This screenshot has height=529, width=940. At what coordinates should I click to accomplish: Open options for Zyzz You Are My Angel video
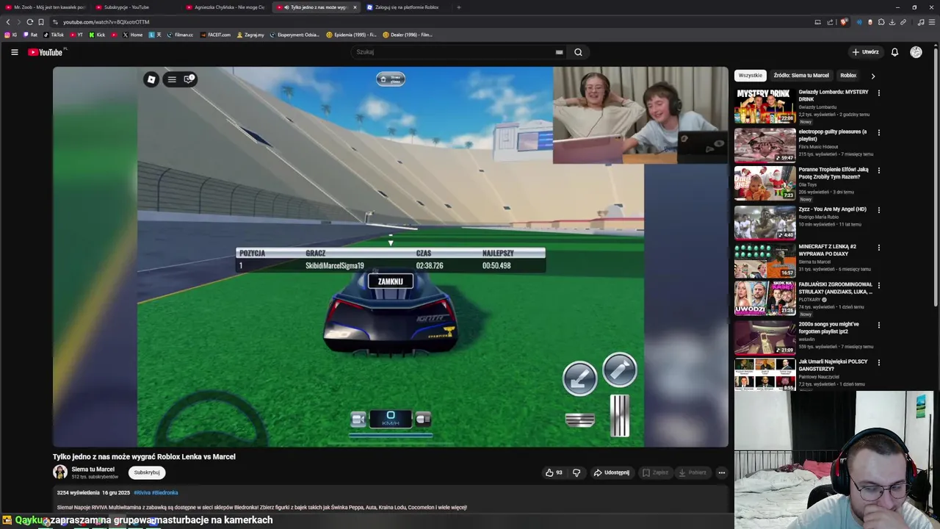click(x=878, y=210)
